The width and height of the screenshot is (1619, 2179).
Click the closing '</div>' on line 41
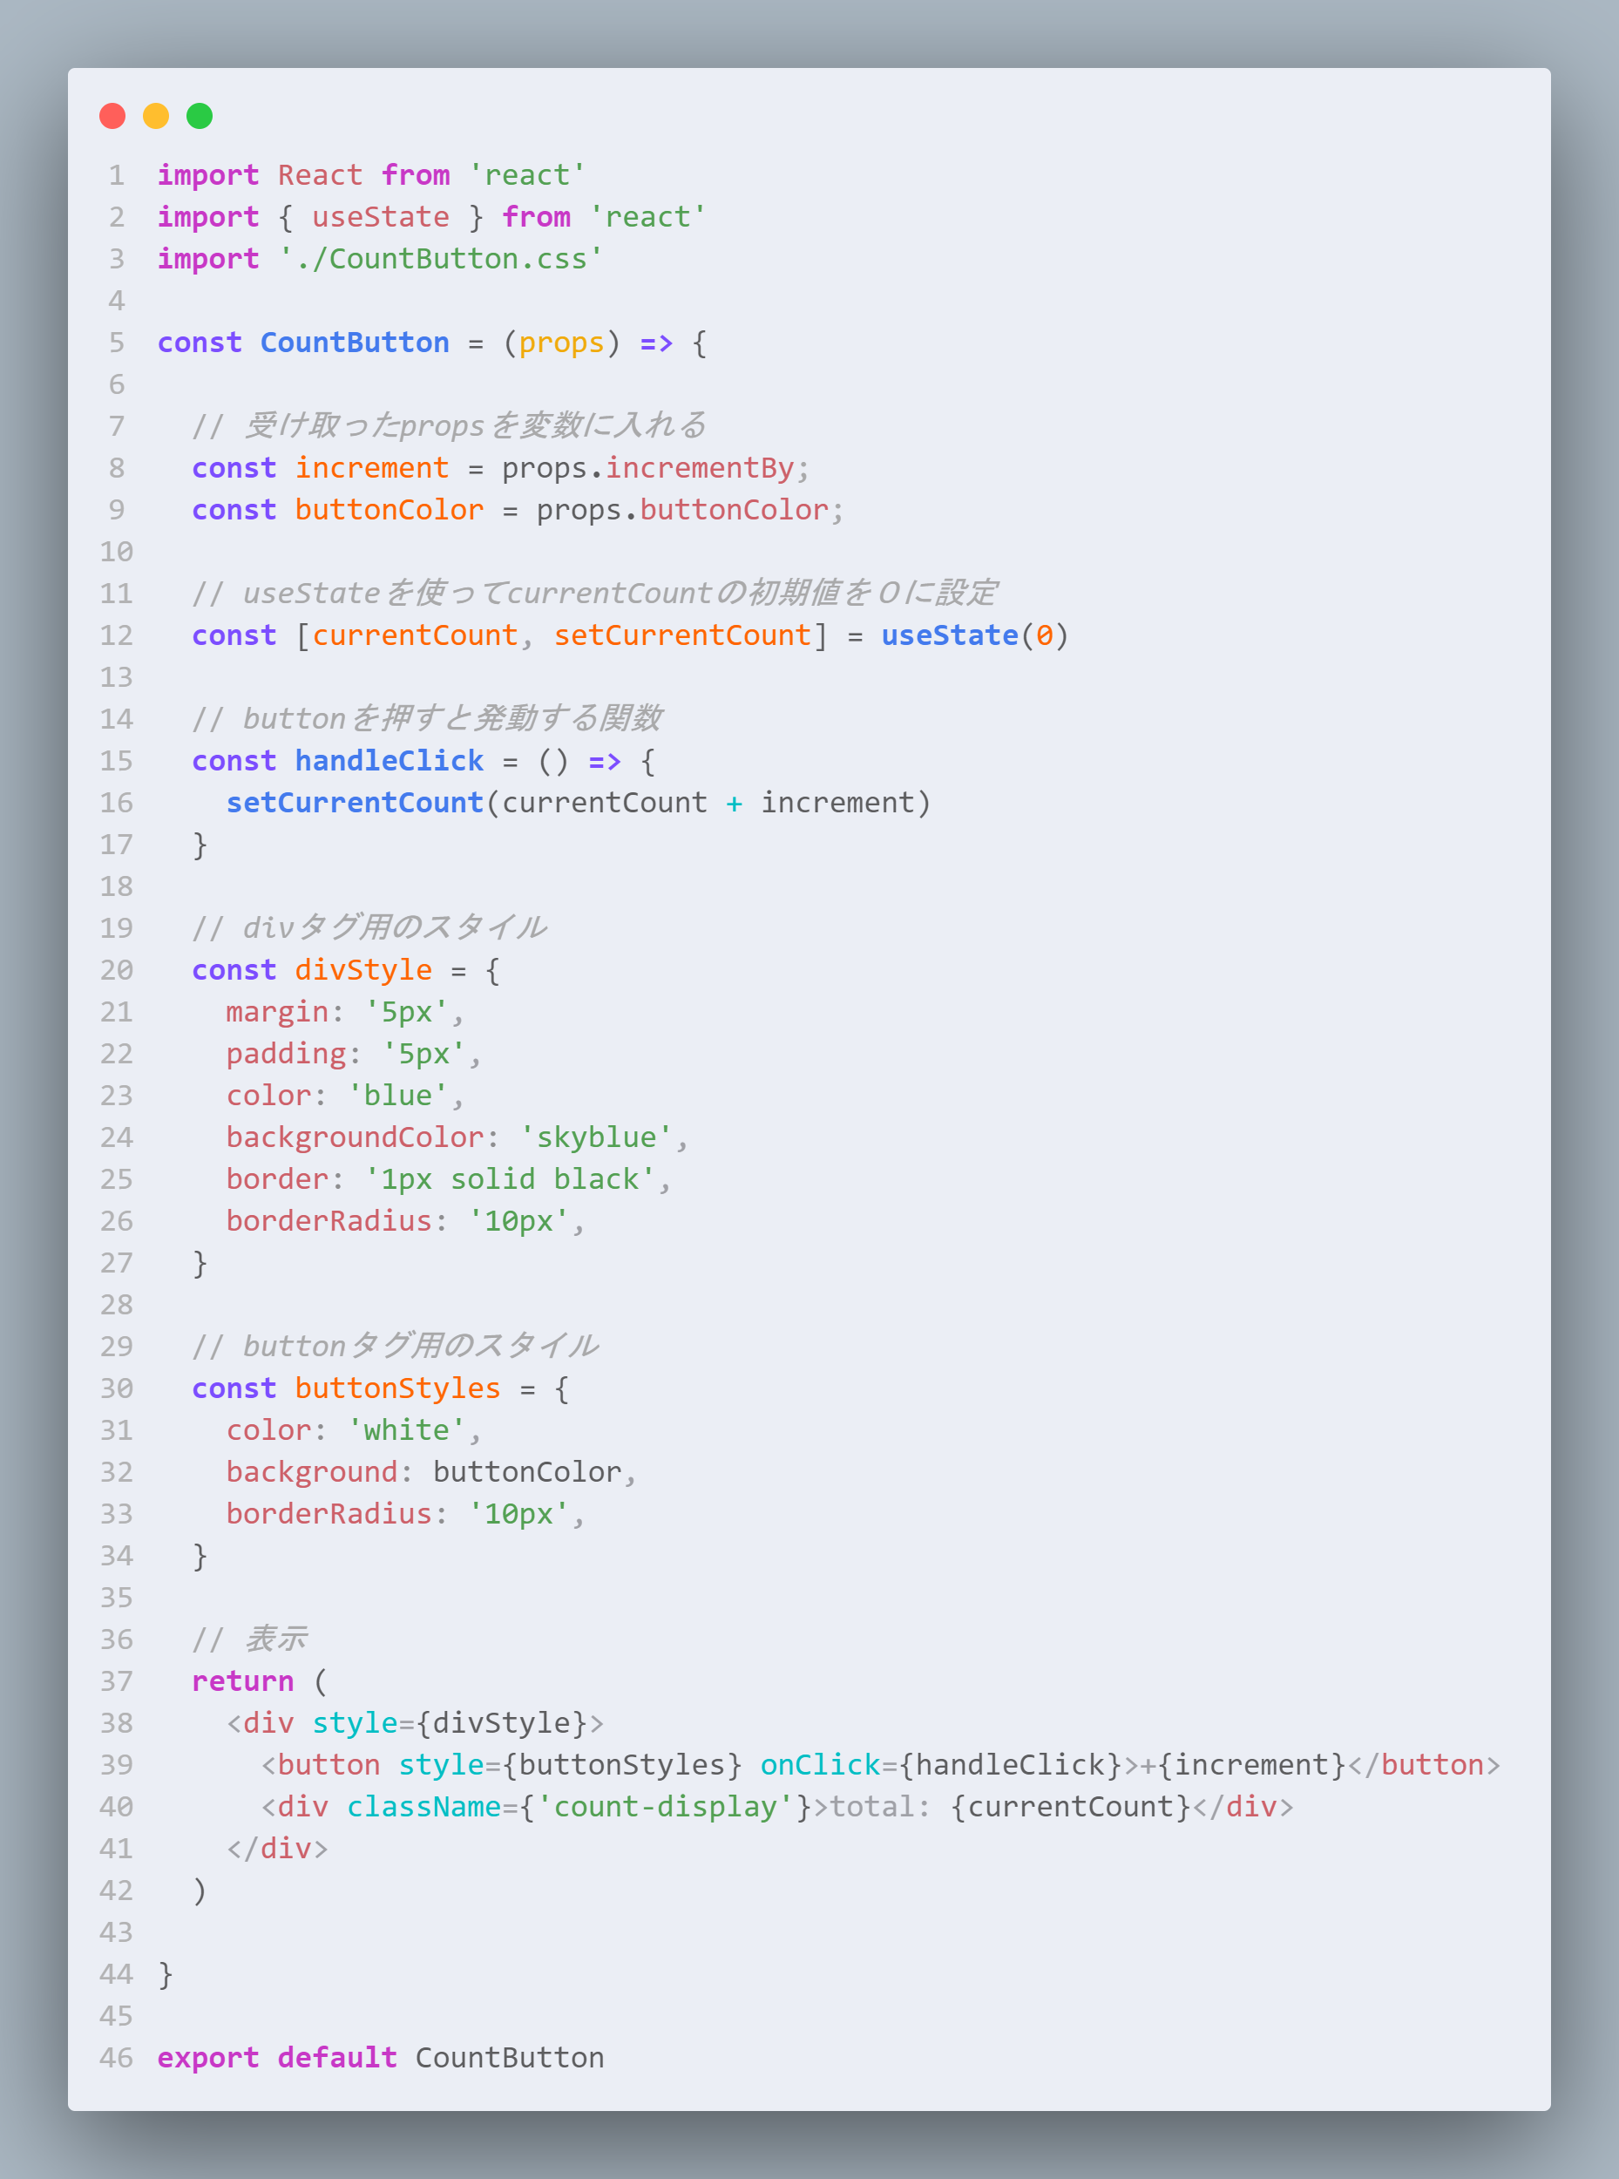277,1849
